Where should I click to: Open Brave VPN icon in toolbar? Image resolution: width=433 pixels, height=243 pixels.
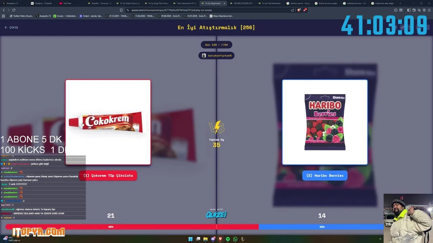pyautogui.click(x=424, y=10)
